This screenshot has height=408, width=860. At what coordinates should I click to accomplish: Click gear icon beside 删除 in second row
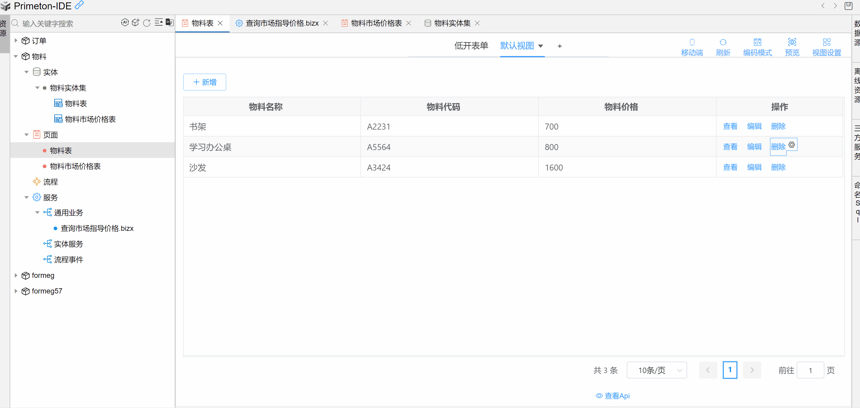point(792,145)
